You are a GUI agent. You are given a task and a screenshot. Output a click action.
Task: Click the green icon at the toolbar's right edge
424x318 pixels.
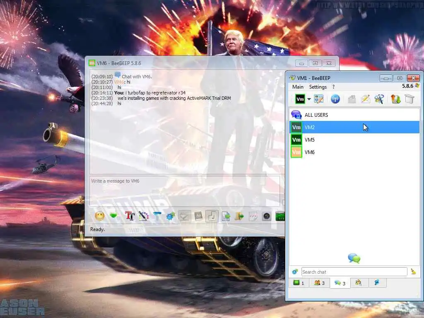tap(280, 216)
